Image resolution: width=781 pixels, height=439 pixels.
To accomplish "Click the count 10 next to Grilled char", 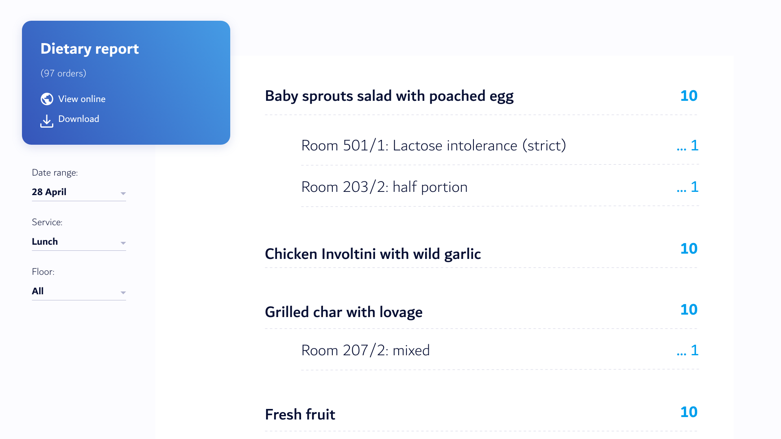I will [689, 310].
